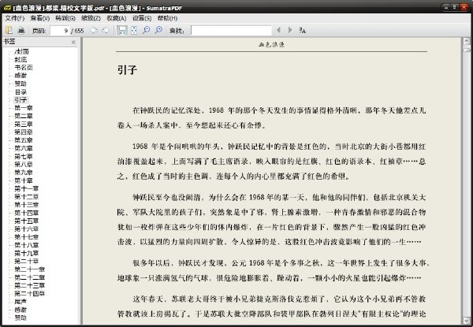Navigate to the 第二十章 bookmark

(x=27, y=261)
